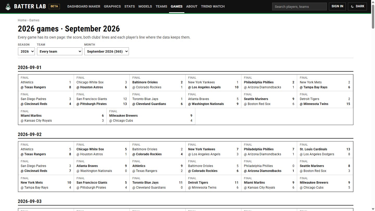Open Sept 1 White Sox at Astros game
This screenshot has width=375, height=211.
[x=102, y=83]
